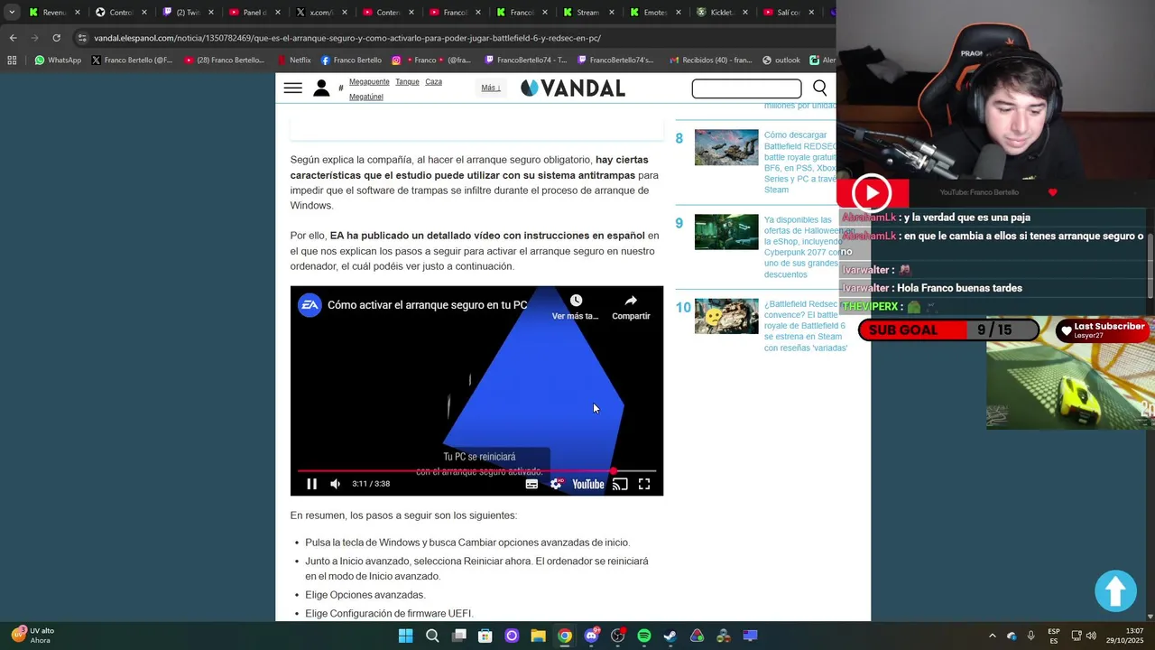Click the red play button on stream overlay
Screen dimensions: 1155x650
pos(872,192)
